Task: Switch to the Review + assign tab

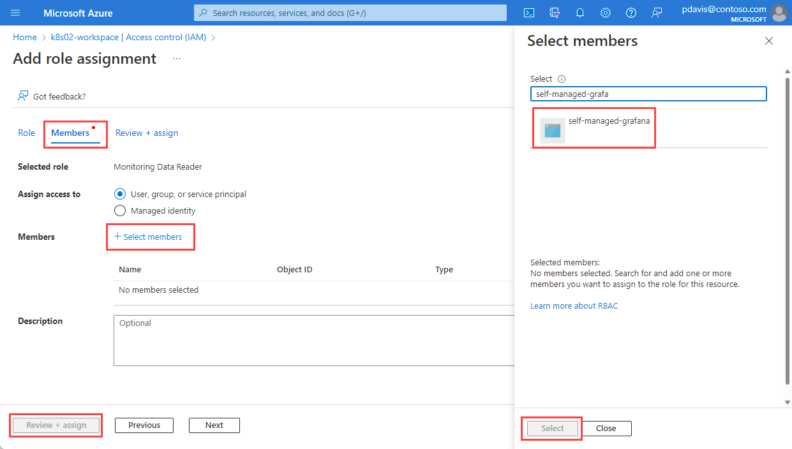Action: pyautogui.click(x=147, y=133)
